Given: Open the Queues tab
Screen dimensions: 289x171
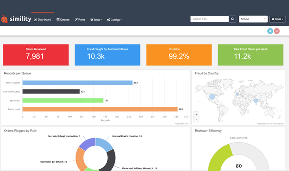Looking at the screenshot, I should pos(63,20).
